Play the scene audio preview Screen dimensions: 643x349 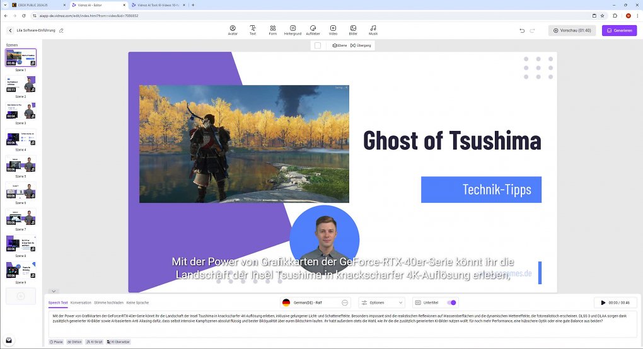pyautogui.click(x=603, y=303)
